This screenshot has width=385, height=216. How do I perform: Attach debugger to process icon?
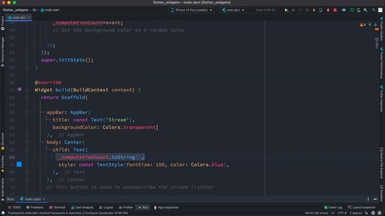point(321,10)
